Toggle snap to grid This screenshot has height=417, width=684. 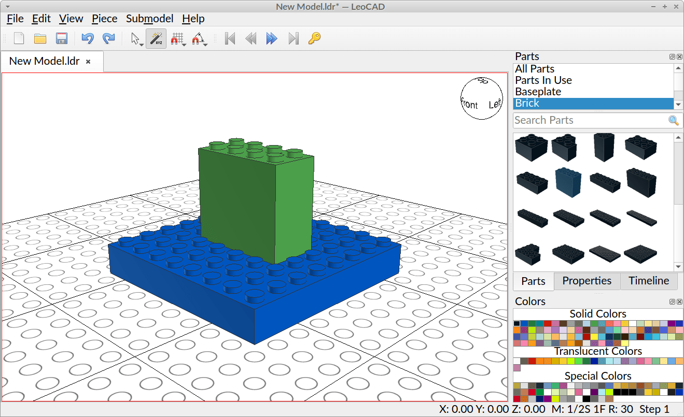point(176,38)
